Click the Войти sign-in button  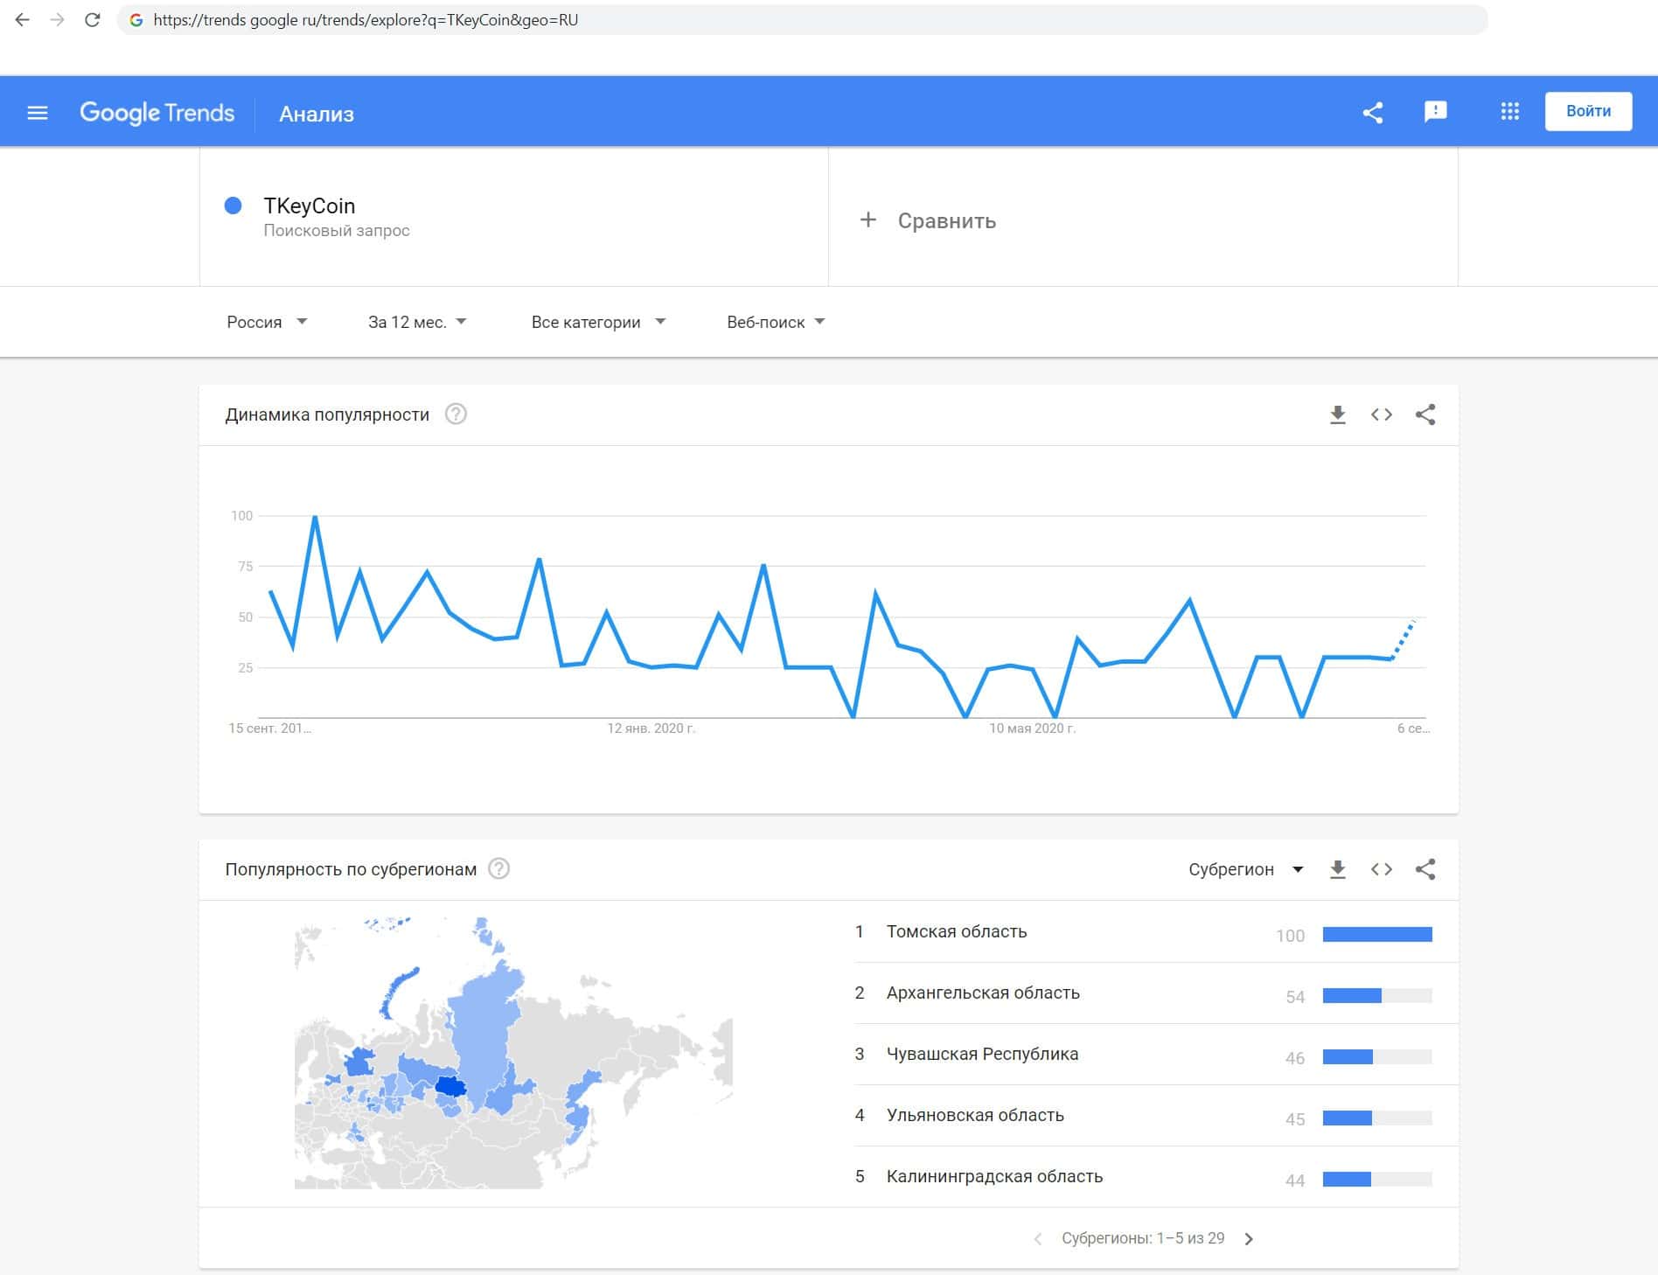pyautogui.click(x=1588, y=112)
